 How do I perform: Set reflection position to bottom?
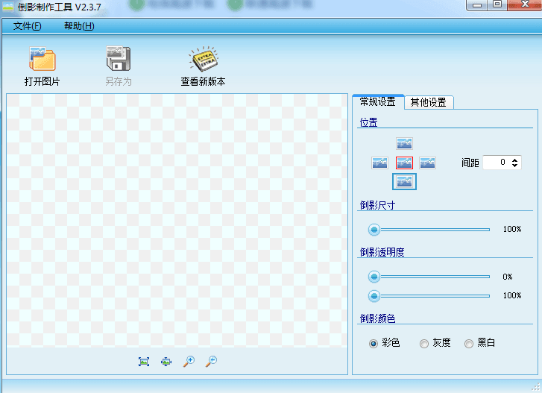coord(404,181)
